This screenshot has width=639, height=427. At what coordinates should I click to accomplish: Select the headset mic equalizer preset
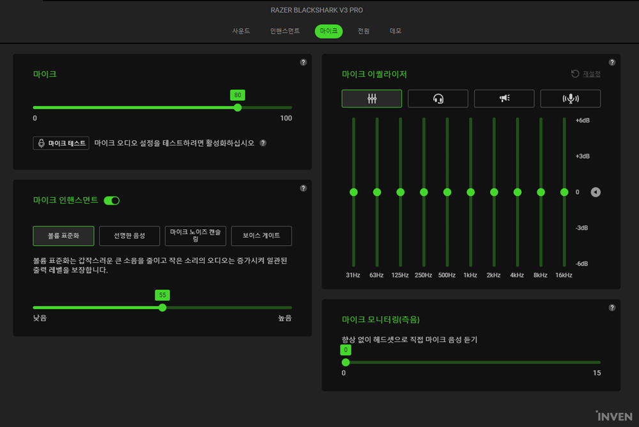[x=438, y=98]
